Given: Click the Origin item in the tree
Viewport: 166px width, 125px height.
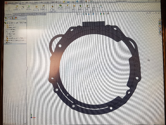Looking at the screenshot, I should (11, 36).
